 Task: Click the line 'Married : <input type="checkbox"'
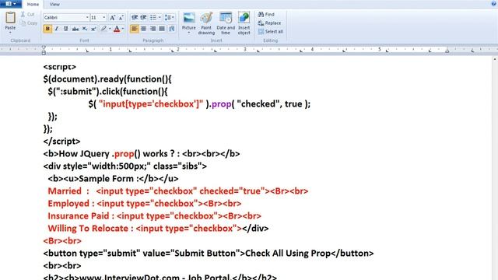pyautogui.click(x=178, y=191)
